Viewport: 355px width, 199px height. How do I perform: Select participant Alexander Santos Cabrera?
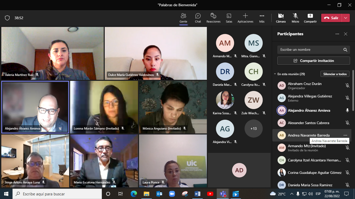(312, 123)
